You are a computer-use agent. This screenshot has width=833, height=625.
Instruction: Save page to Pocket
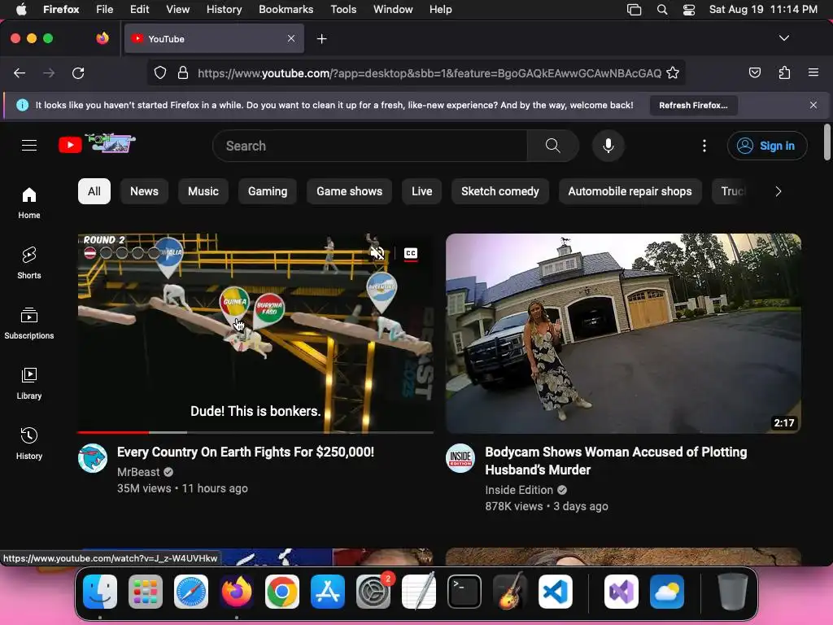754,72
